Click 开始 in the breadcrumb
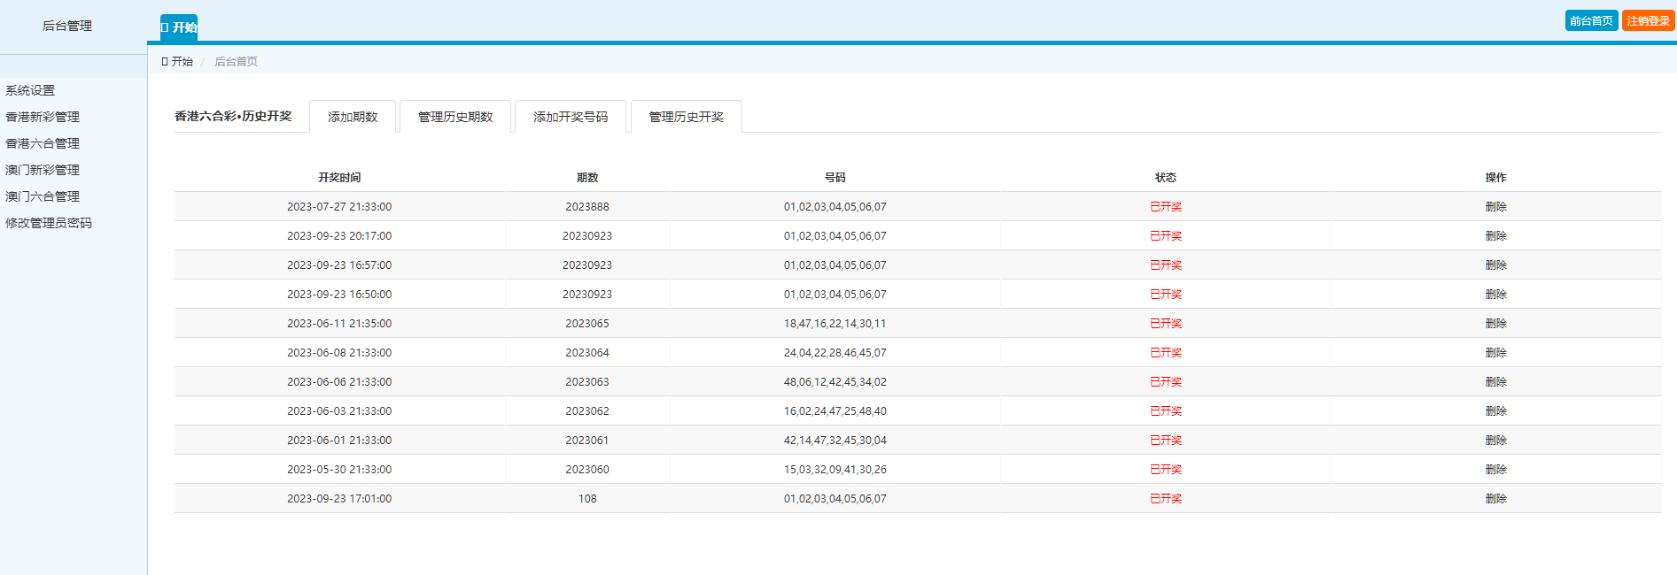The image size is (1677, 575). 182,61
